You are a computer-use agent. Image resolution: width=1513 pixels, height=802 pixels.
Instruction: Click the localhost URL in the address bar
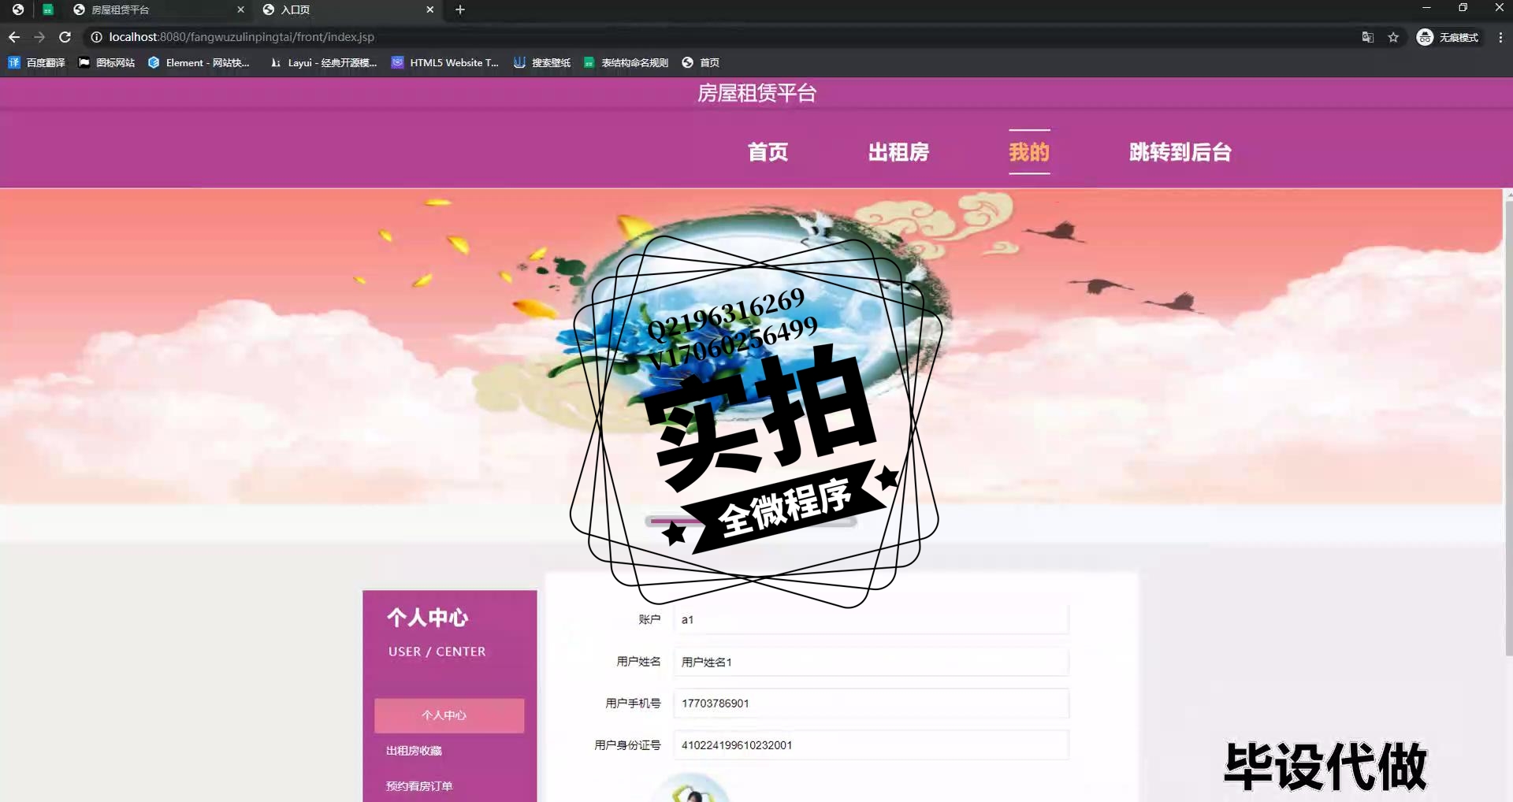point(241,37)
